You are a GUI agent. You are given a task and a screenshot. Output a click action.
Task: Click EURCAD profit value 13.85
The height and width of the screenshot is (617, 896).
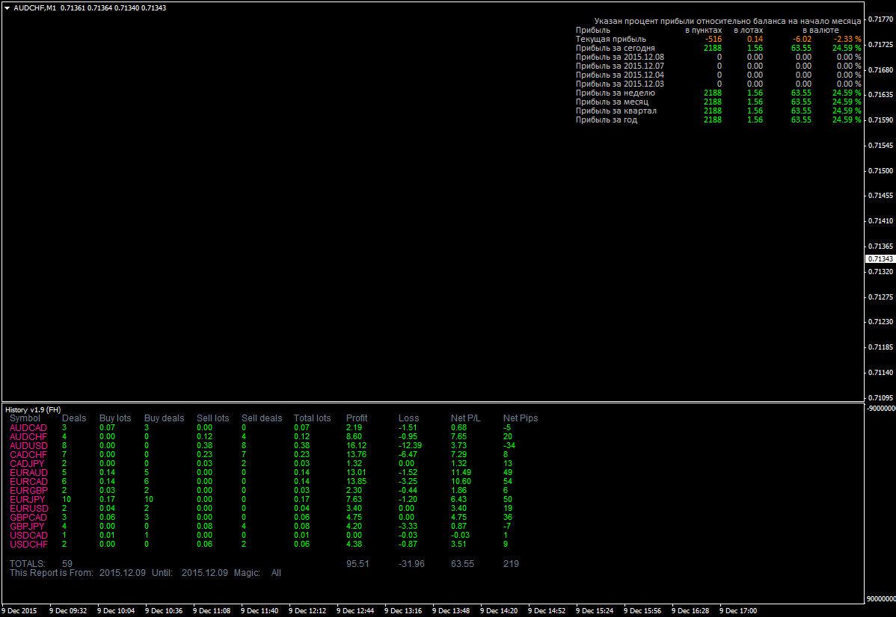pyautogui.click(x=357, y=482)
